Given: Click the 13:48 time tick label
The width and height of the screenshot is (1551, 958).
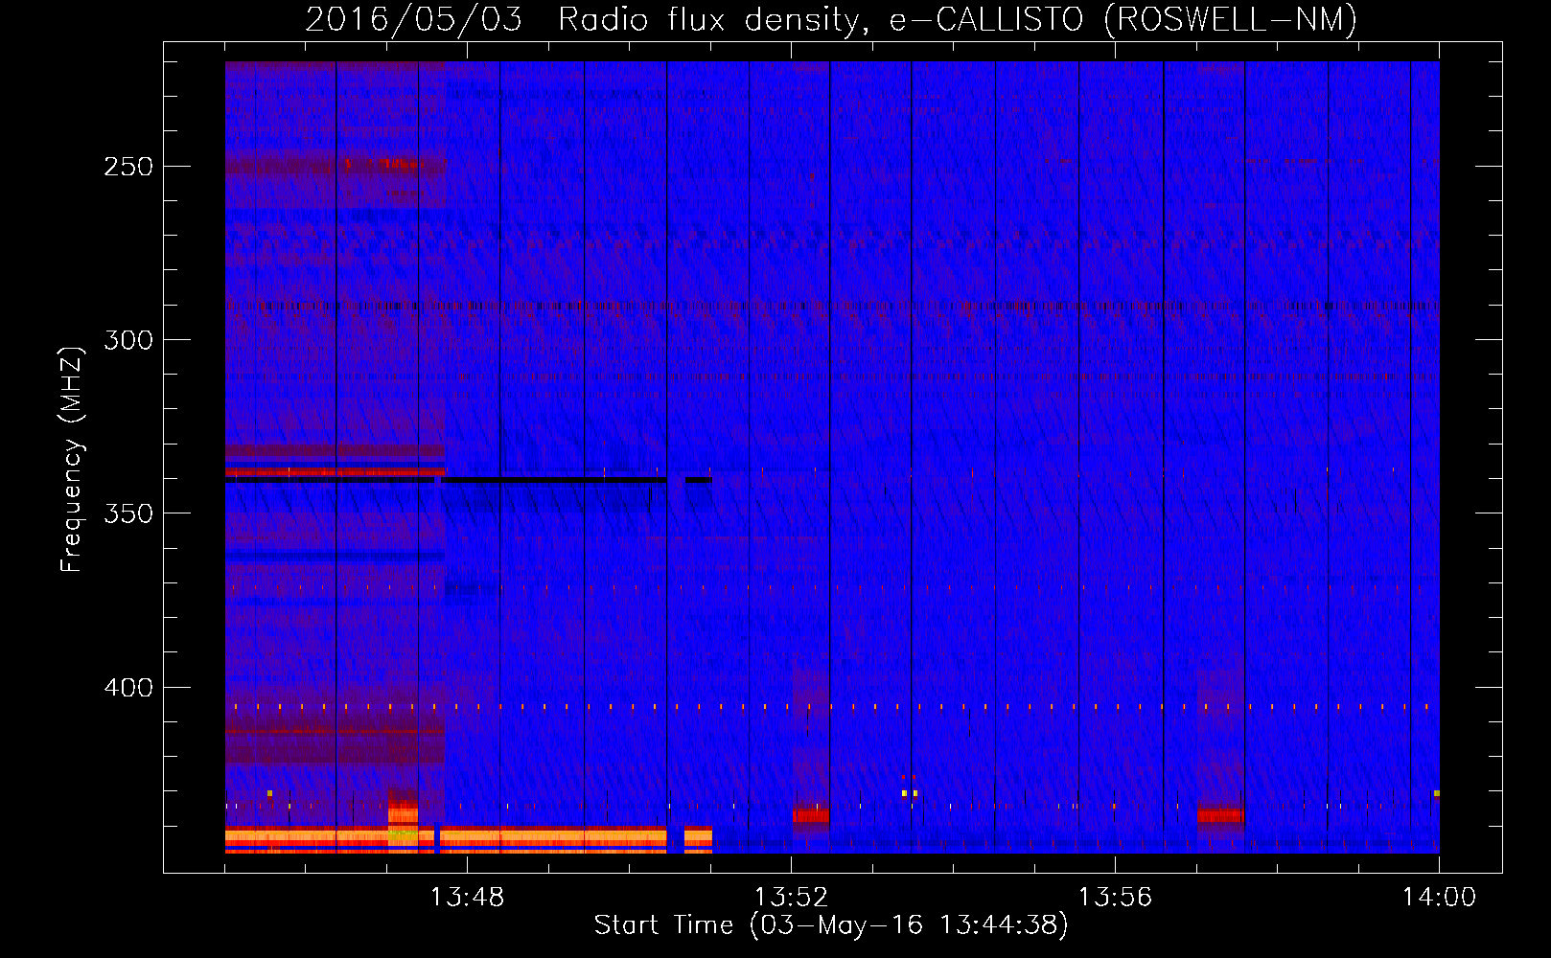Looking at the screenshot, I should click(x=467, y=897).
